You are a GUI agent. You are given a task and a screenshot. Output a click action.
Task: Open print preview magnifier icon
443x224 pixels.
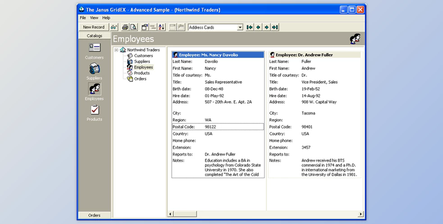click(x=133, y=27)
